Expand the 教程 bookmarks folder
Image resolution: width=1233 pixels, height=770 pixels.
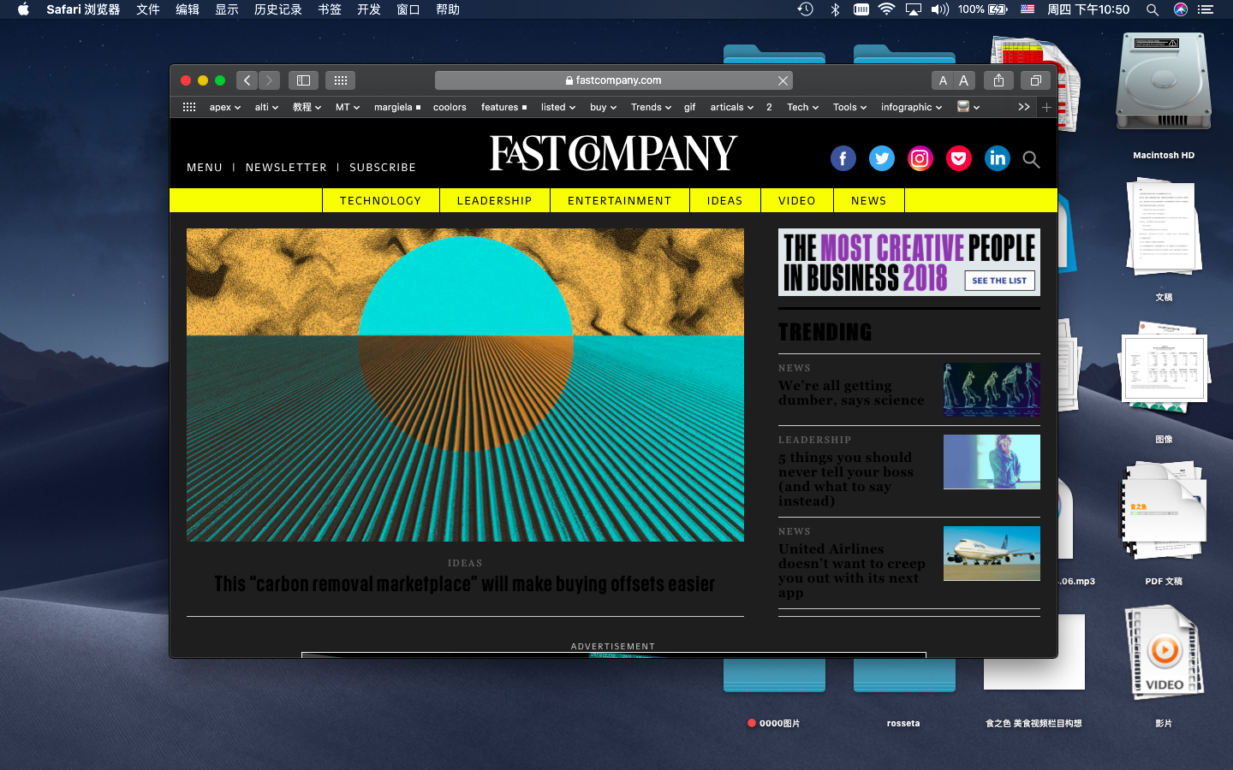point(307,107)
